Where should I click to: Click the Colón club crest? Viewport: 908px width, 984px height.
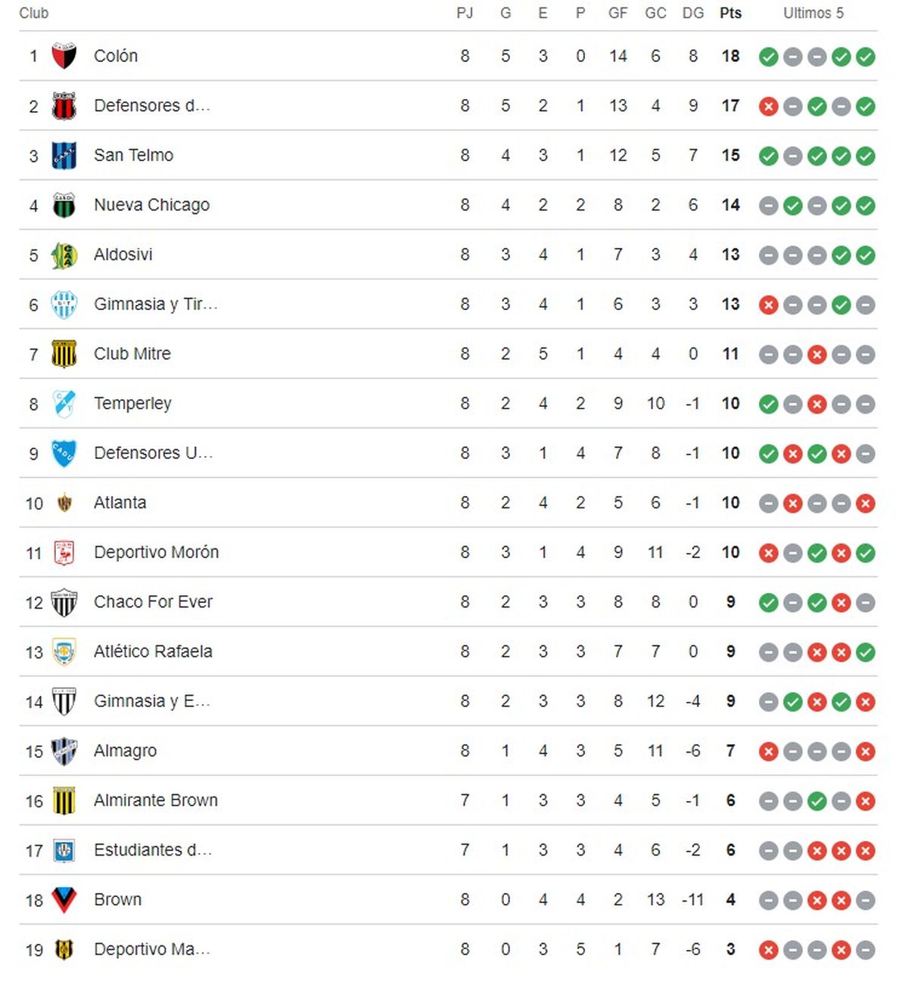tap(64, 56)
